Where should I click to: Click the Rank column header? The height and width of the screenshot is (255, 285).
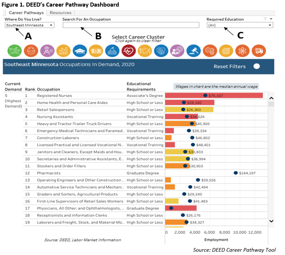tap(30, 89)
